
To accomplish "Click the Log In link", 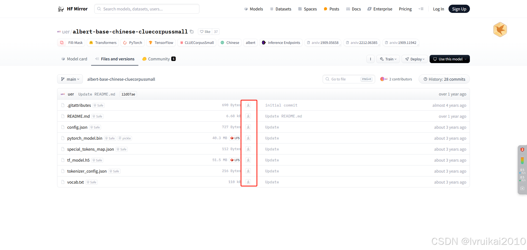I will click(438, 9).
